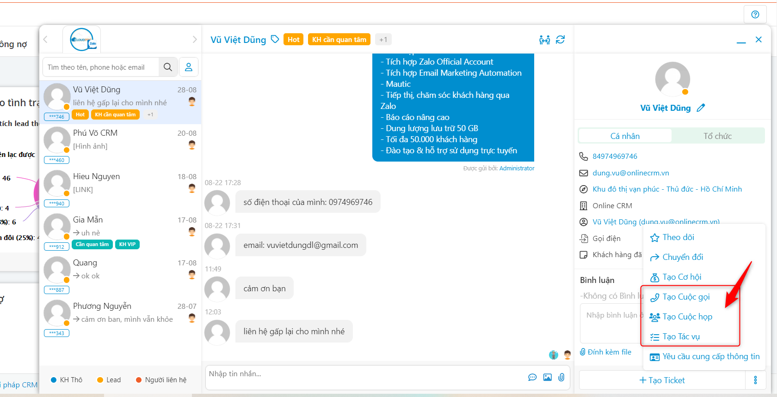Edit the name with the pencil icon
The width and height of the screenshot is (777, 397).
[x=701, y=108]
